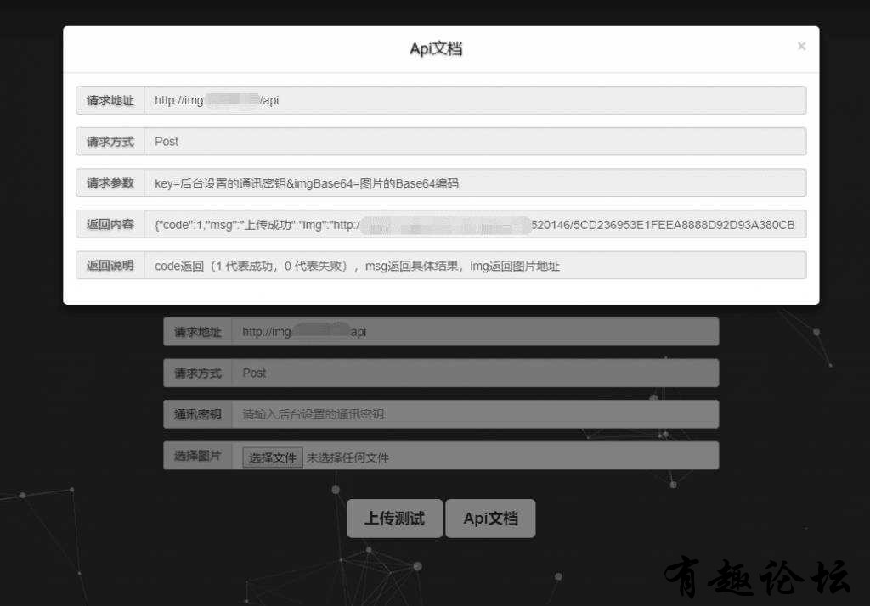The height and width of the screenshot is (606, 870).
Task: Click the 返回内容 JSON field in dialog
Action: [x=475, y=224]
